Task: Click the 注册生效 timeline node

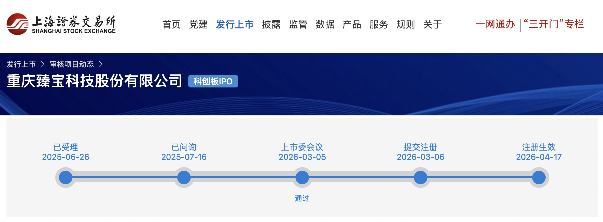Action: tap(539, 177)
